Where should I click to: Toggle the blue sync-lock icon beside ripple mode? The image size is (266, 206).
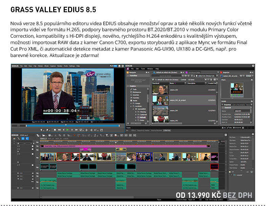pos(27,138)
